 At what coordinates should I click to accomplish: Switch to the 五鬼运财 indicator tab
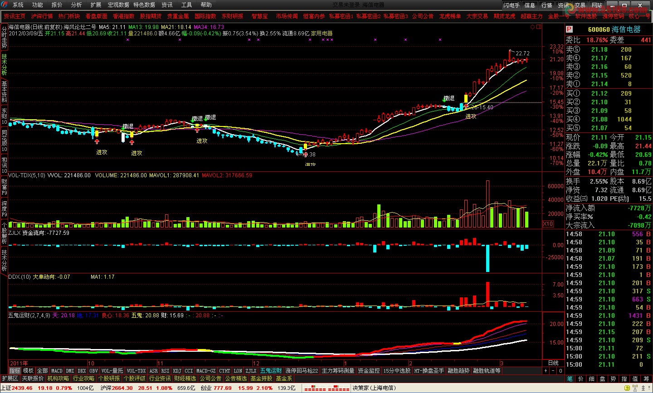(271, 371)
